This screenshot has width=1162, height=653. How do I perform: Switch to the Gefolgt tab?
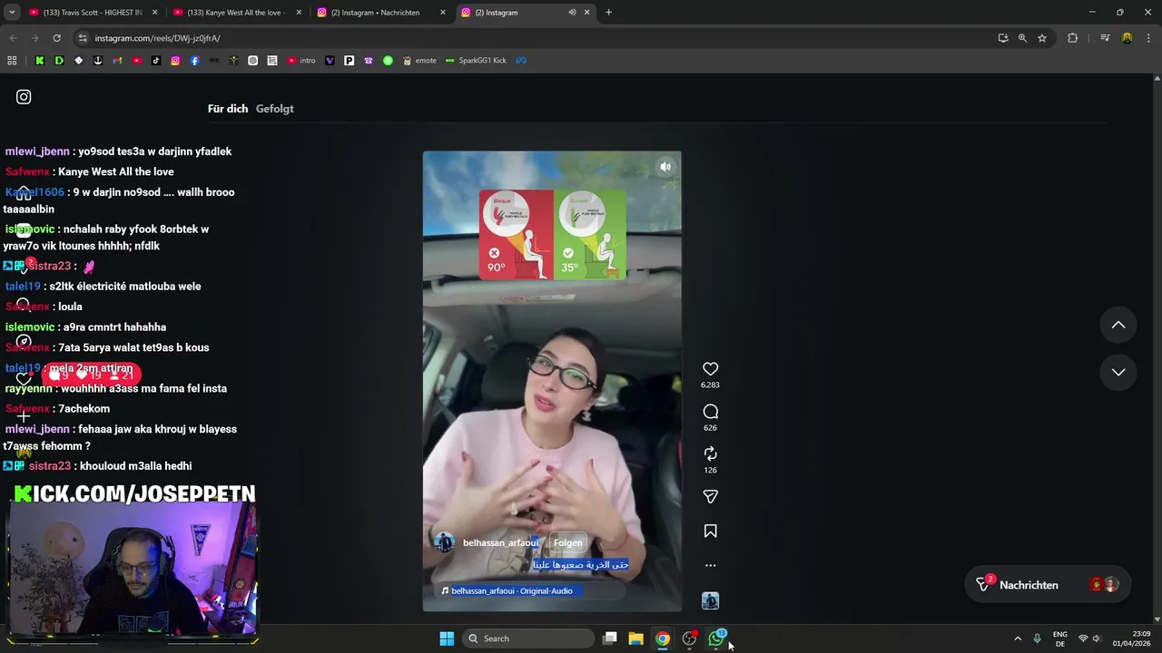point(275,109)
